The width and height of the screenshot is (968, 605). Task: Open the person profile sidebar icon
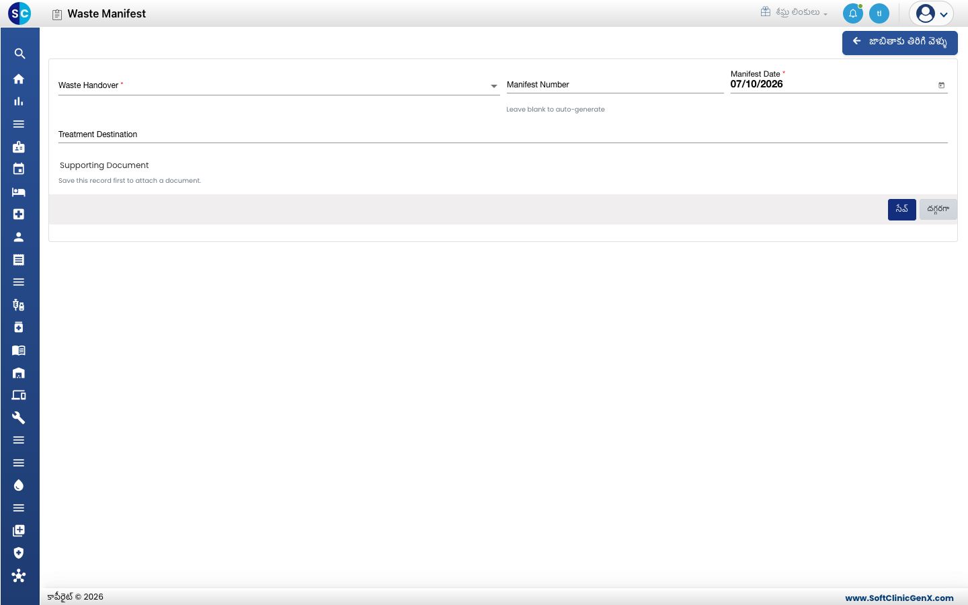(x=19, y=237)
